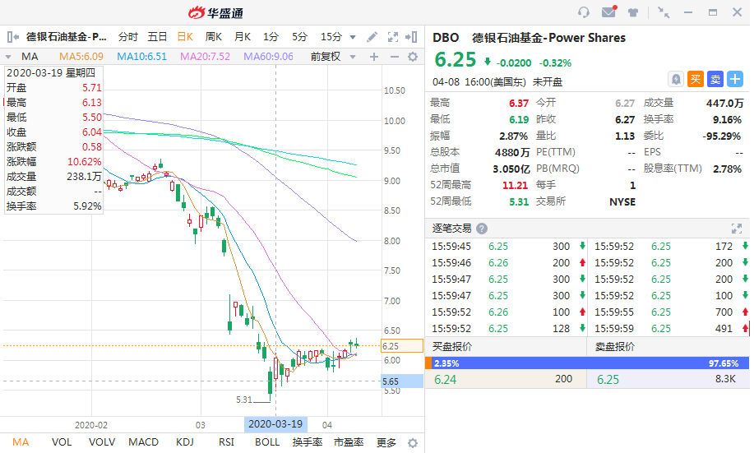Collapse the left sidebar panel icon
This screenshot has width=754, height=453.
click(13, 36)
